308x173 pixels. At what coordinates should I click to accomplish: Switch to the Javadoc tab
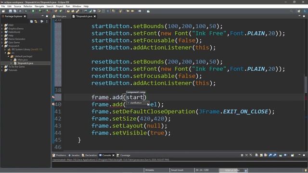[74, 155]
